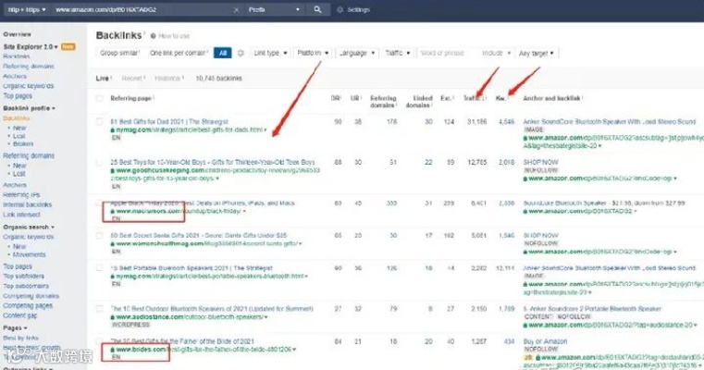Open Buy on Amazon anchor link
The height and width of the screenshot is (370, 704).
545,341
